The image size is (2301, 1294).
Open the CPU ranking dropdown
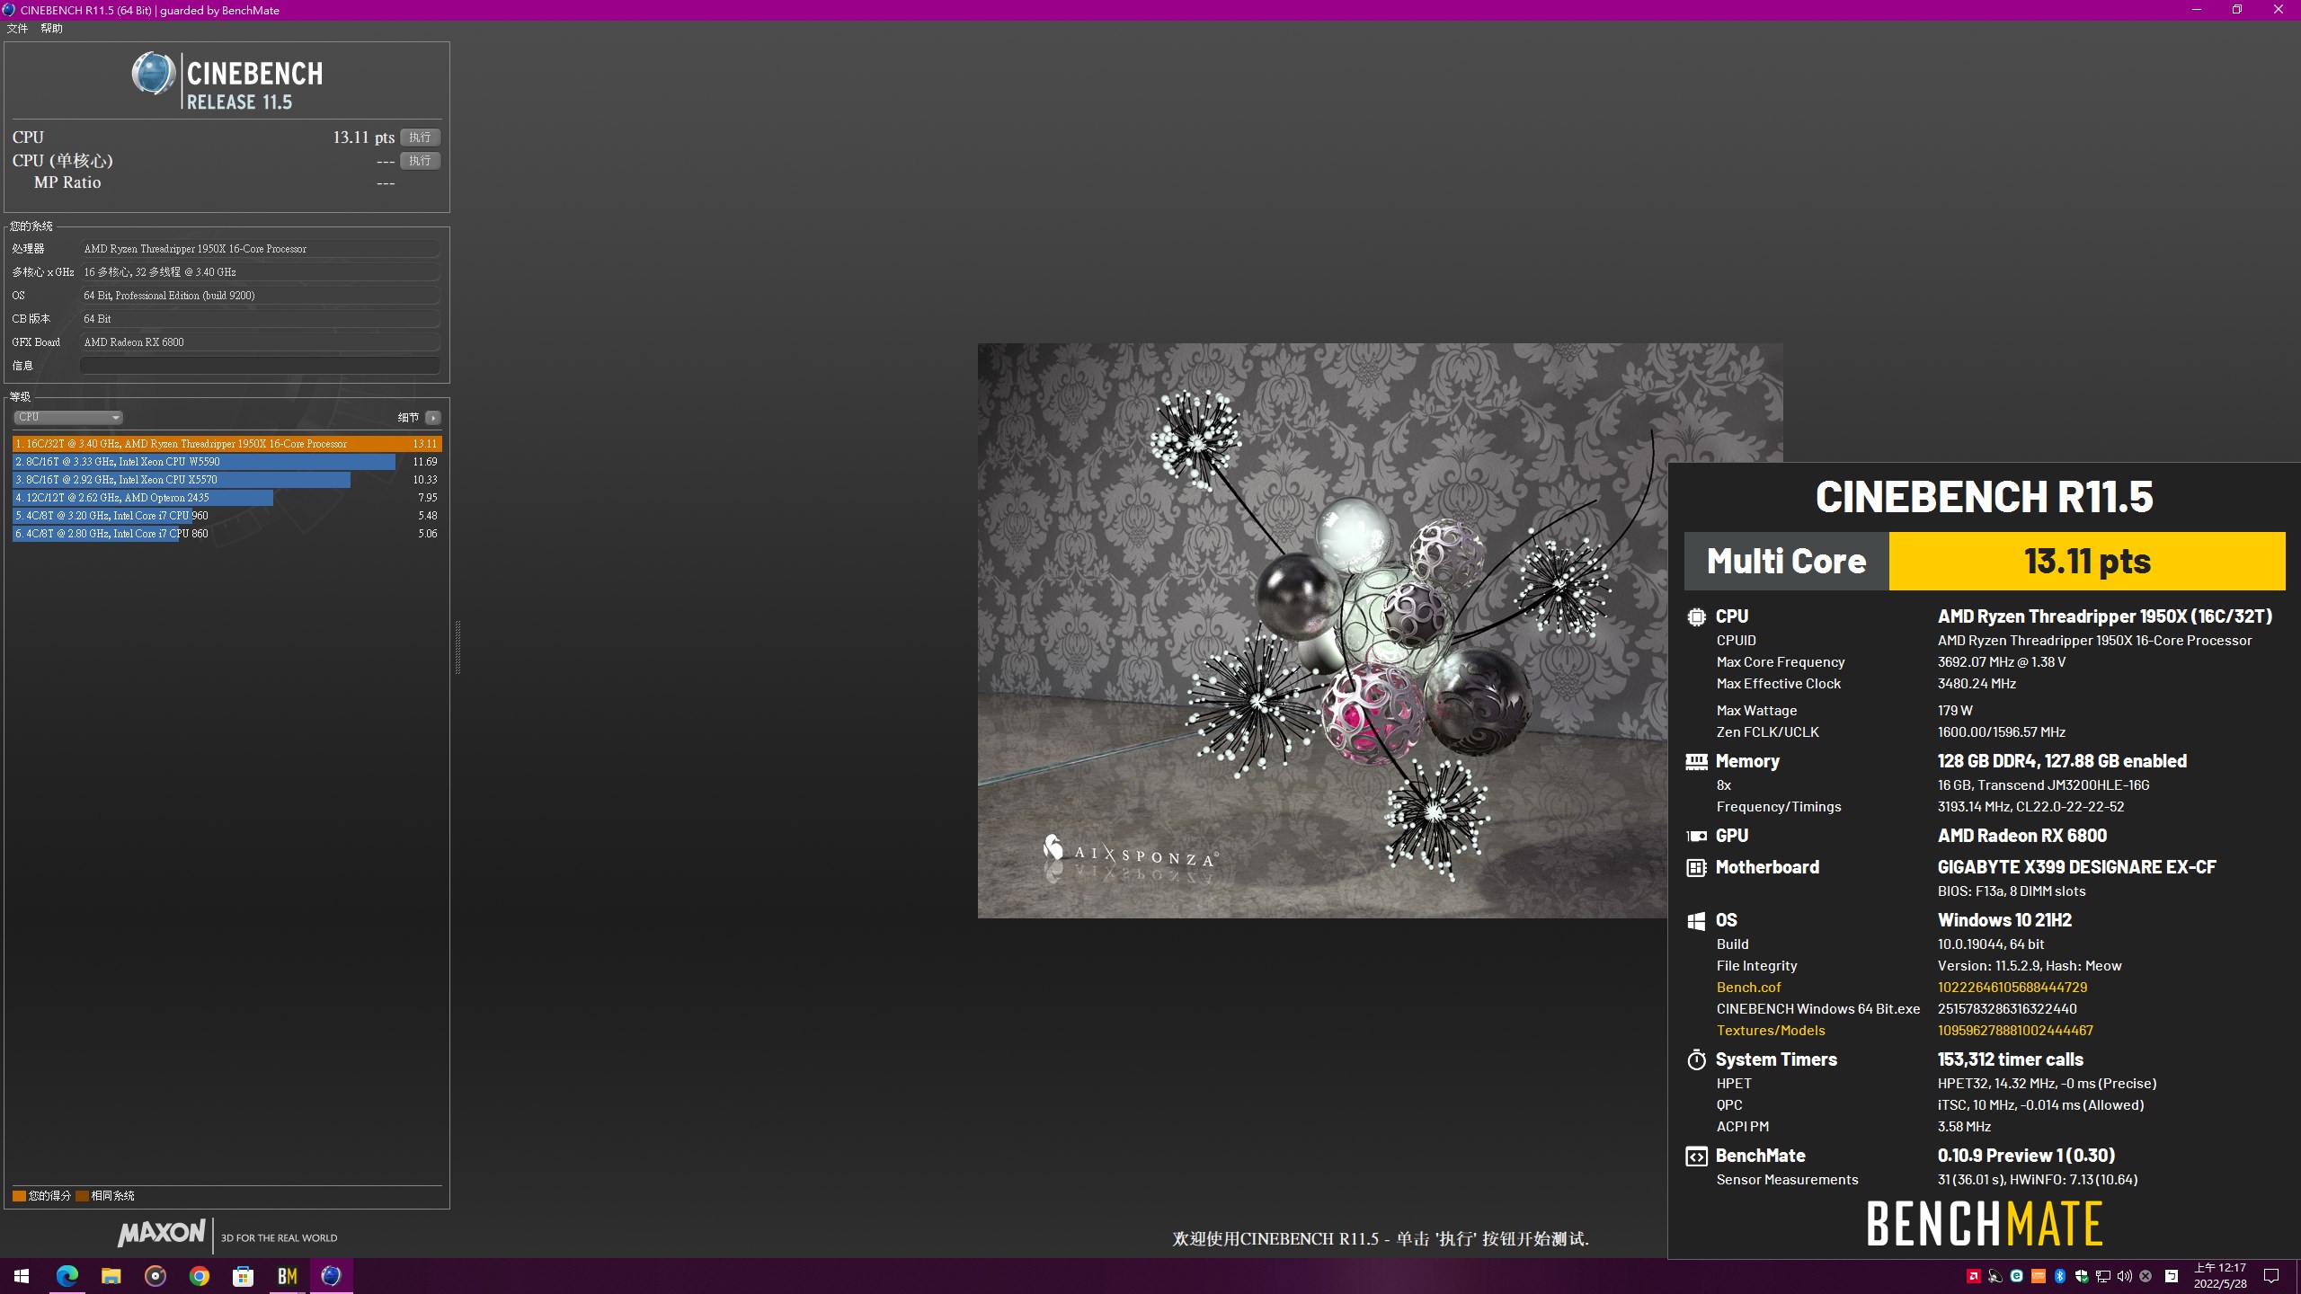click(68, 417)
